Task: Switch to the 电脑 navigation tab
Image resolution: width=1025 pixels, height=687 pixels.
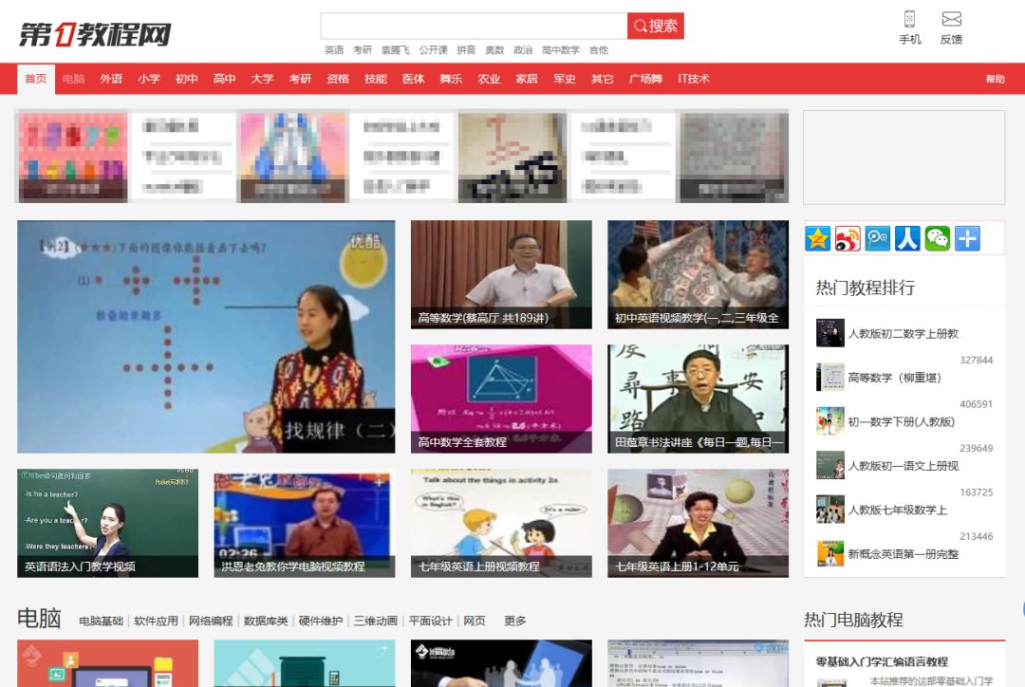Action: (x=72, y=80)
